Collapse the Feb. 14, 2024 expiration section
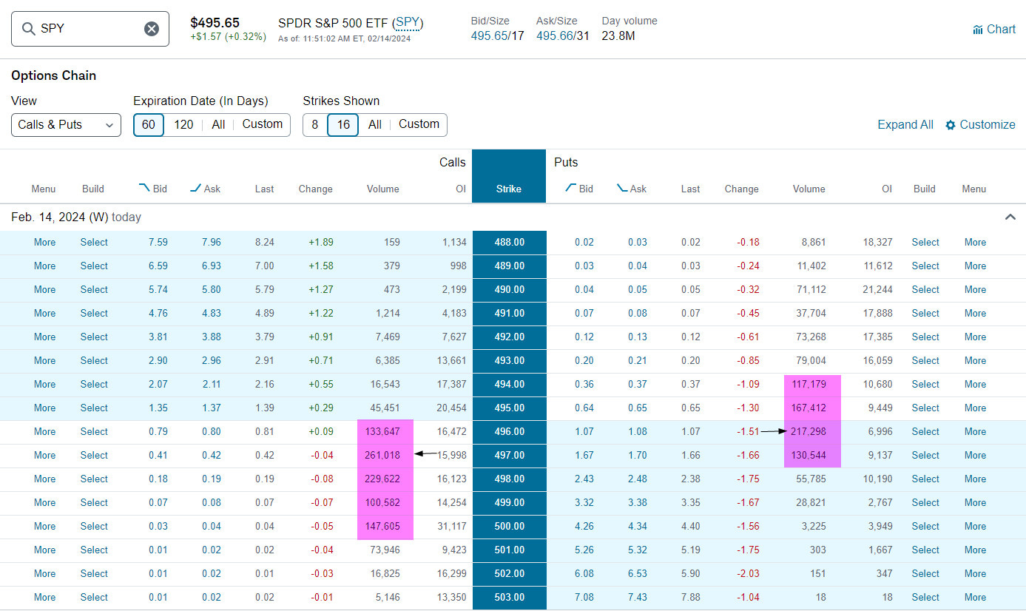This screenshot has width=1026, height=611. [1010, 217]
